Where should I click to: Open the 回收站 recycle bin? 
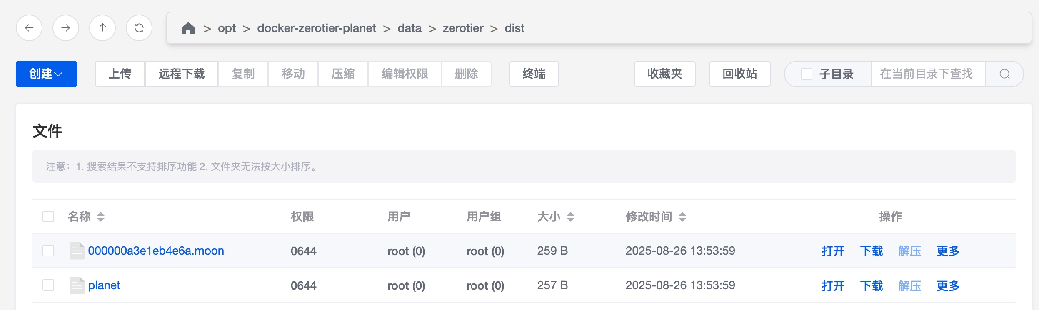[x=740, y=74]
